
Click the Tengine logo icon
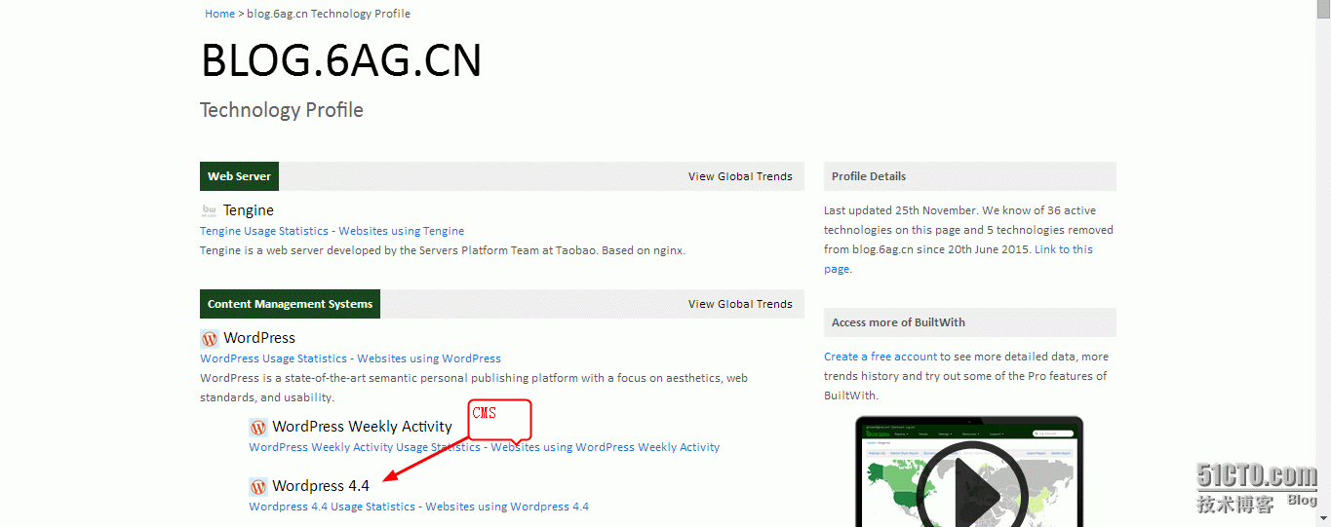209,210
